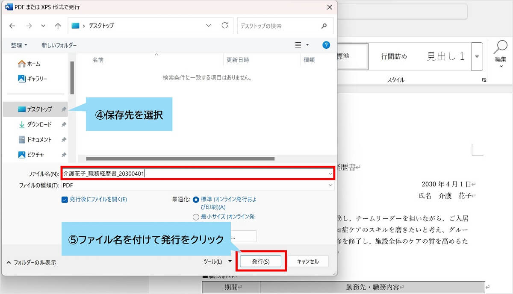
Task: Click the 発行 button
Action: [x=261, y=262]
